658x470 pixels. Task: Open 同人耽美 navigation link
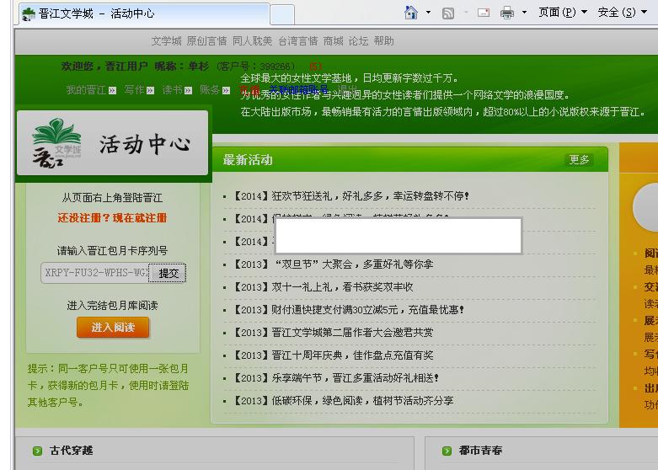252,41
